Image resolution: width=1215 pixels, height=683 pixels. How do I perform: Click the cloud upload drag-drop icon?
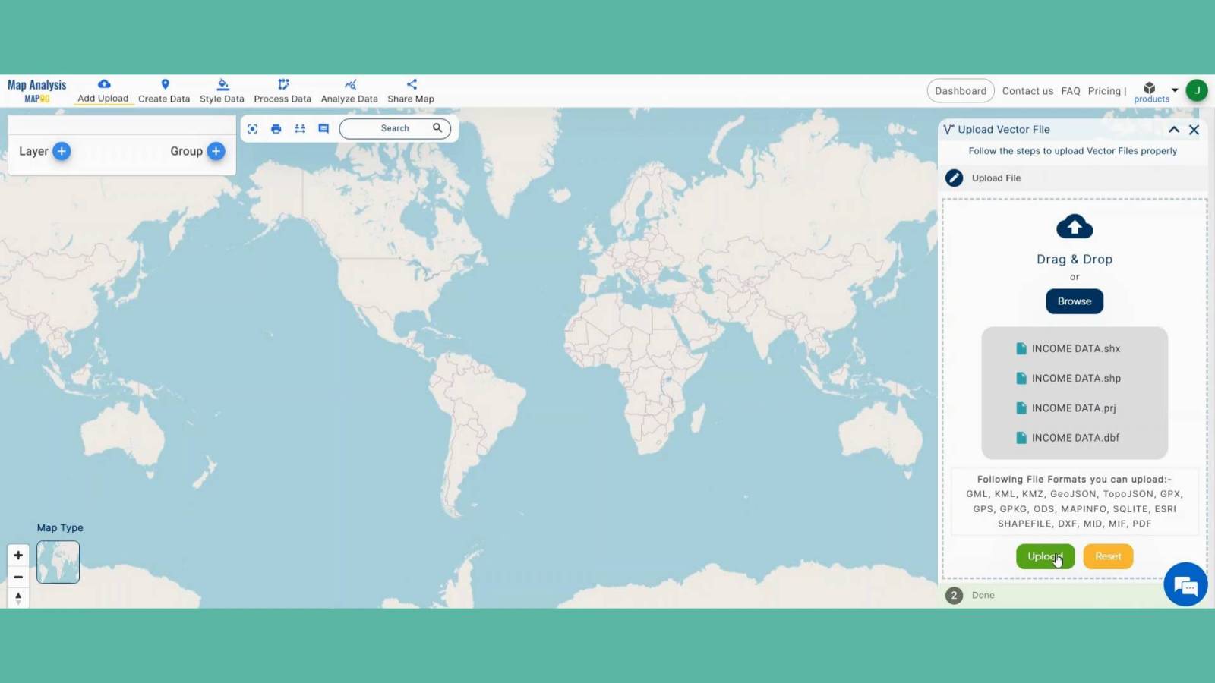(x=1075, y=226)
